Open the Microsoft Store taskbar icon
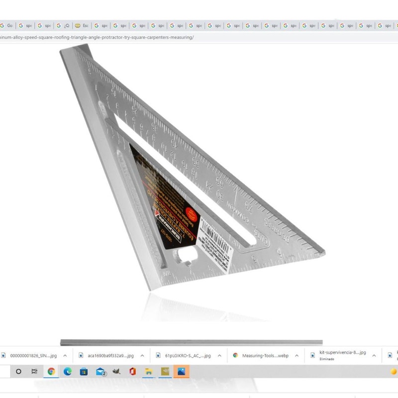Viewport: 398px width, 398px height. 84,371
